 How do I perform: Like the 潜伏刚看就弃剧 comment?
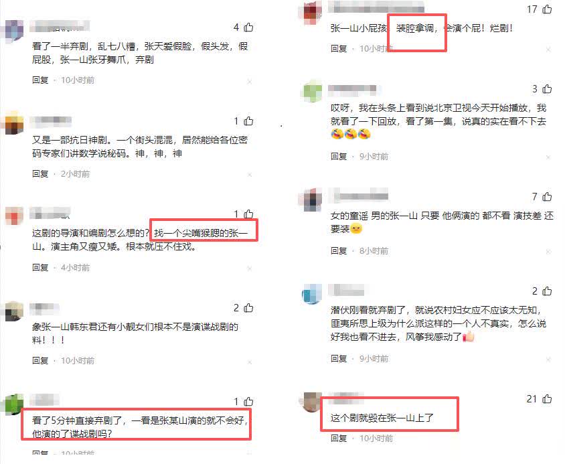547,291
